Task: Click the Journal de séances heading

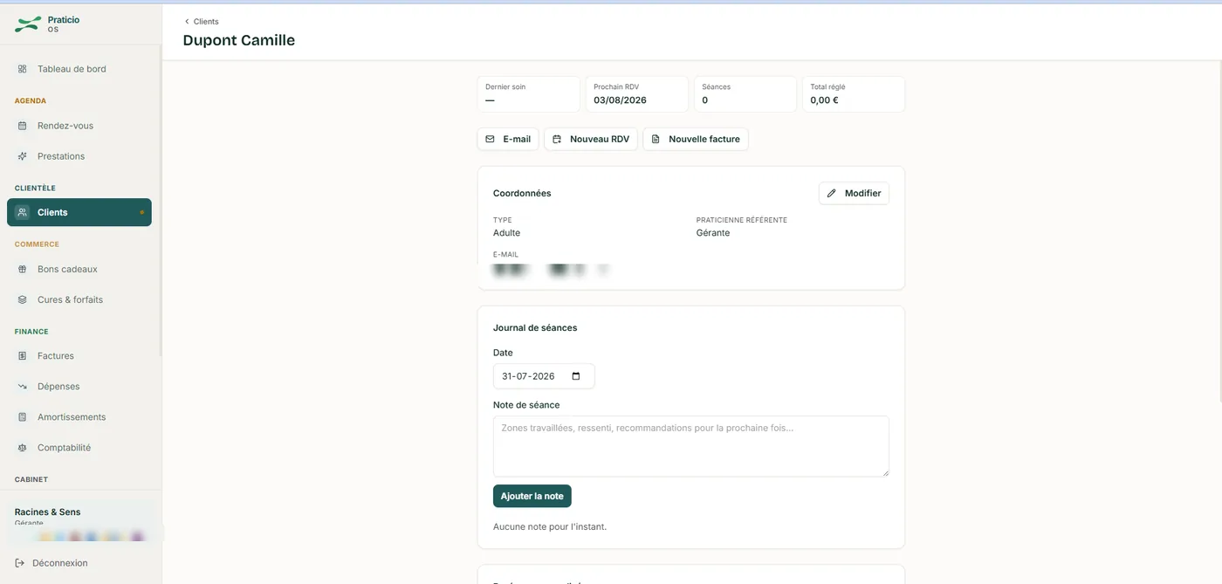Action: tap(535, 328)
